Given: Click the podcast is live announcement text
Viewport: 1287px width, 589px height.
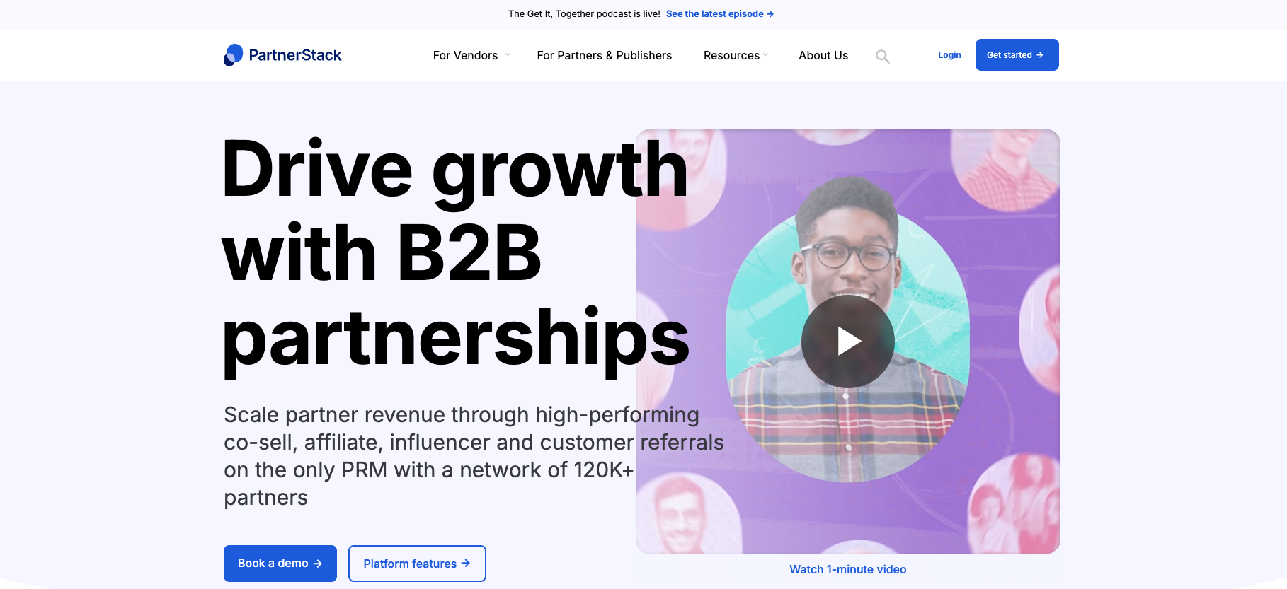Looking at the screenshot, I should pyautogui.click(x=584, y=14).
